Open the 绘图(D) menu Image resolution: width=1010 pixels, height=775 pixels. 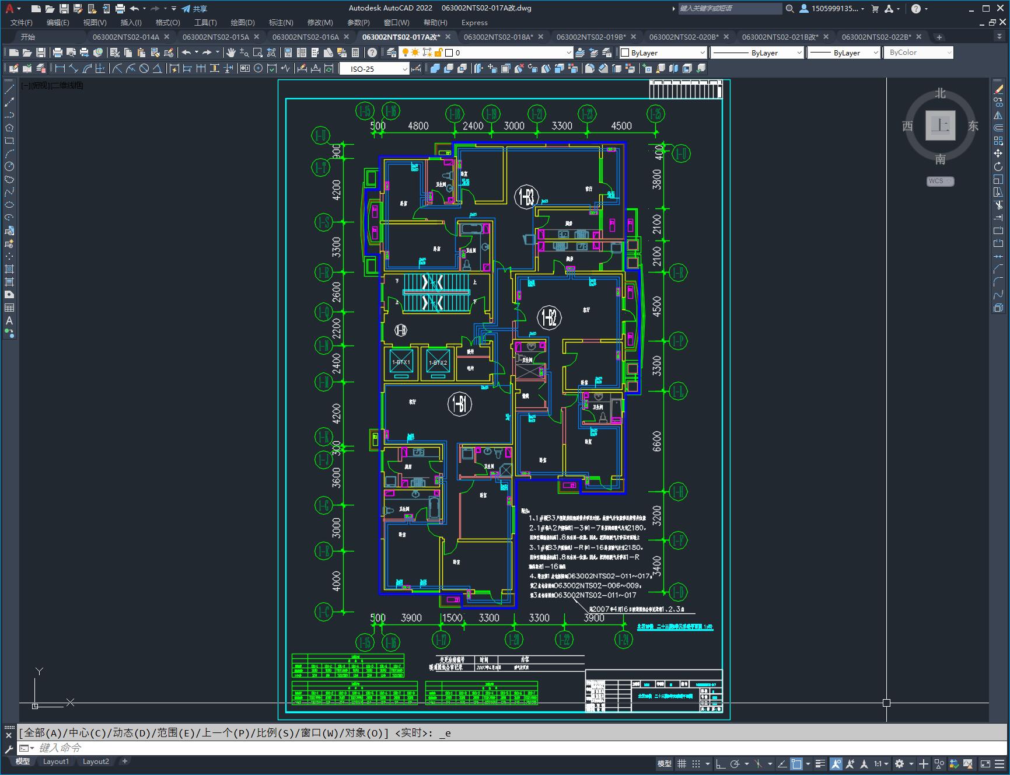pos(243,22)
